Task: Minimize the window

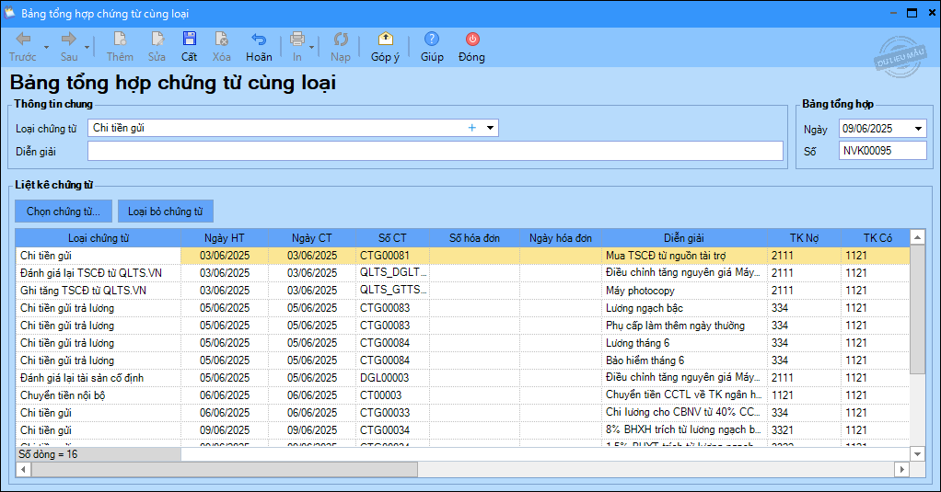Action: click(892, 13)
